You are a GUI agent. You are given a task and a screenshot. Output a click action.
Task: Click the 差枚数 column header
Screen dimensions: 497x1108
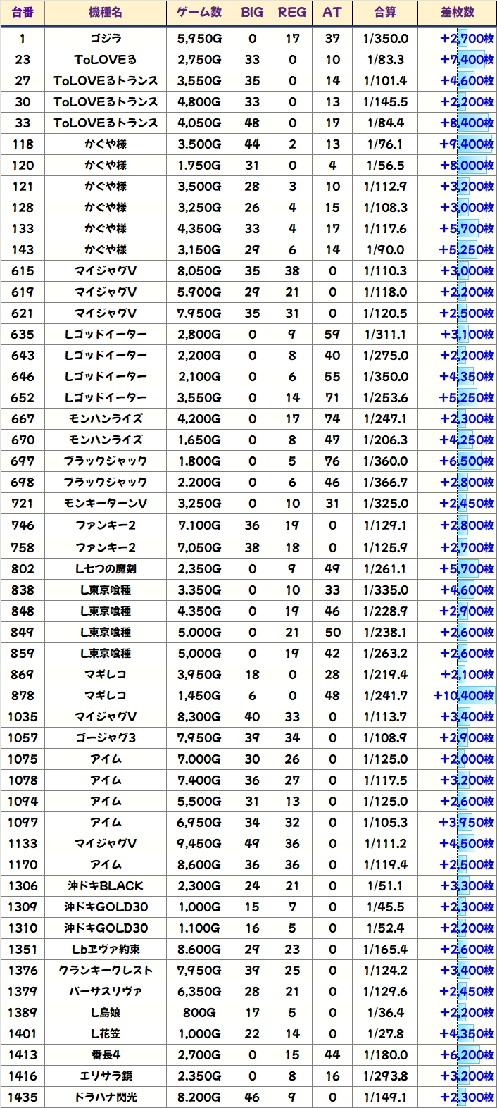pos(458,13)
